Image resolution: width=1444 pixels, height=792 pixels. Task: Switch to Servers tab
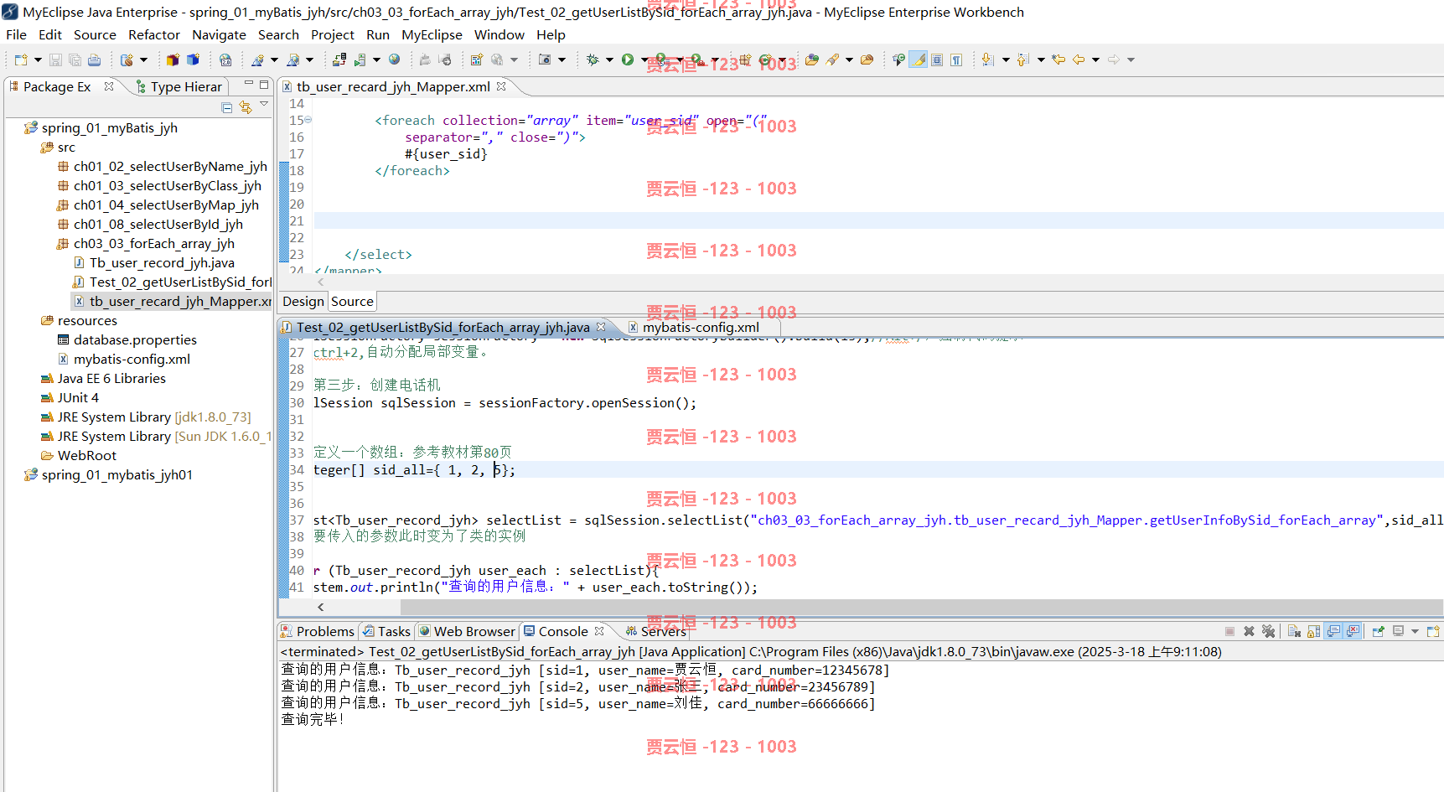[x=656, y=631]
